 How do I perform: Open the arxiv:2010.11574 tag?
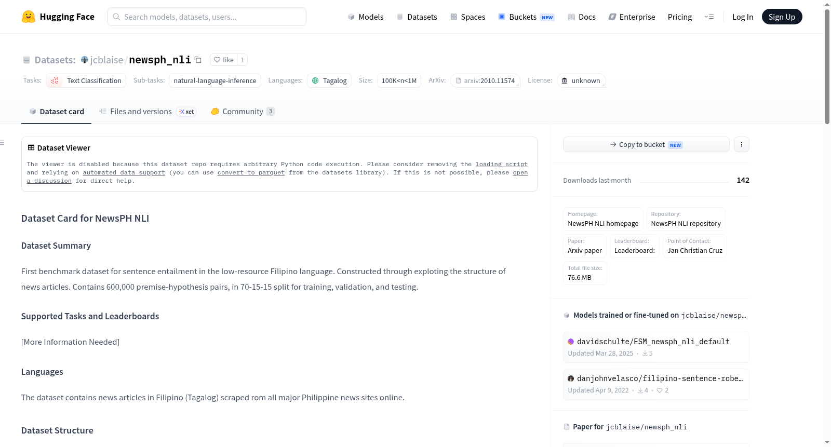coord(485,80)
